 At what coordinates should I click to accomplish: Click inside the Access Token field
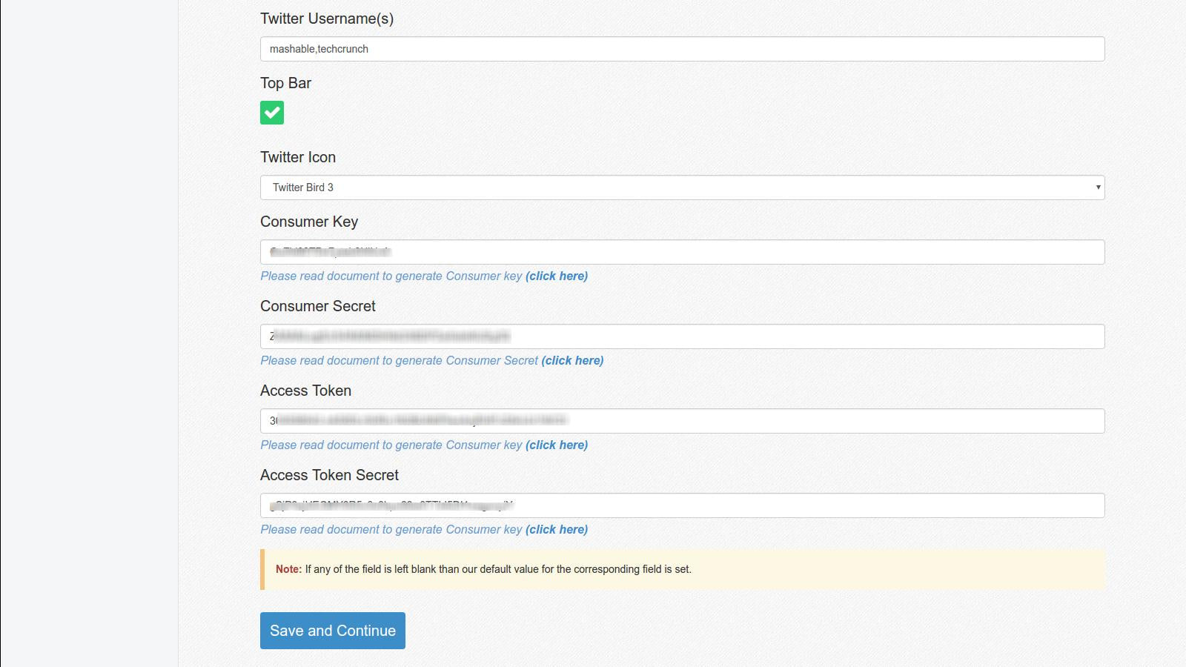[x=682, y=421]
